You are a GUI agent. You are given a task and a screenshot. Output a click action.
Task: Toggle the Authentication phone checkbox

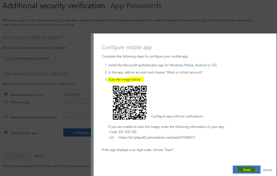tap(6, 94)
